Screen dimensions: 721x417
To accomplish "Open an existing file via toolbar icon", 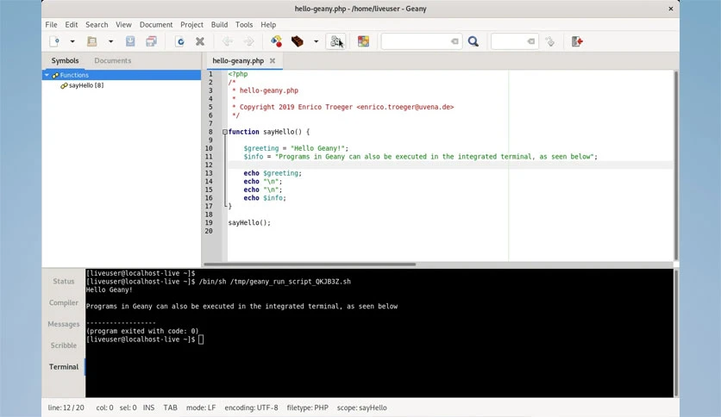I will [x=92, y=42].
